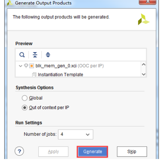Open the Number of jobs dropdown

[x=76, y=134]
